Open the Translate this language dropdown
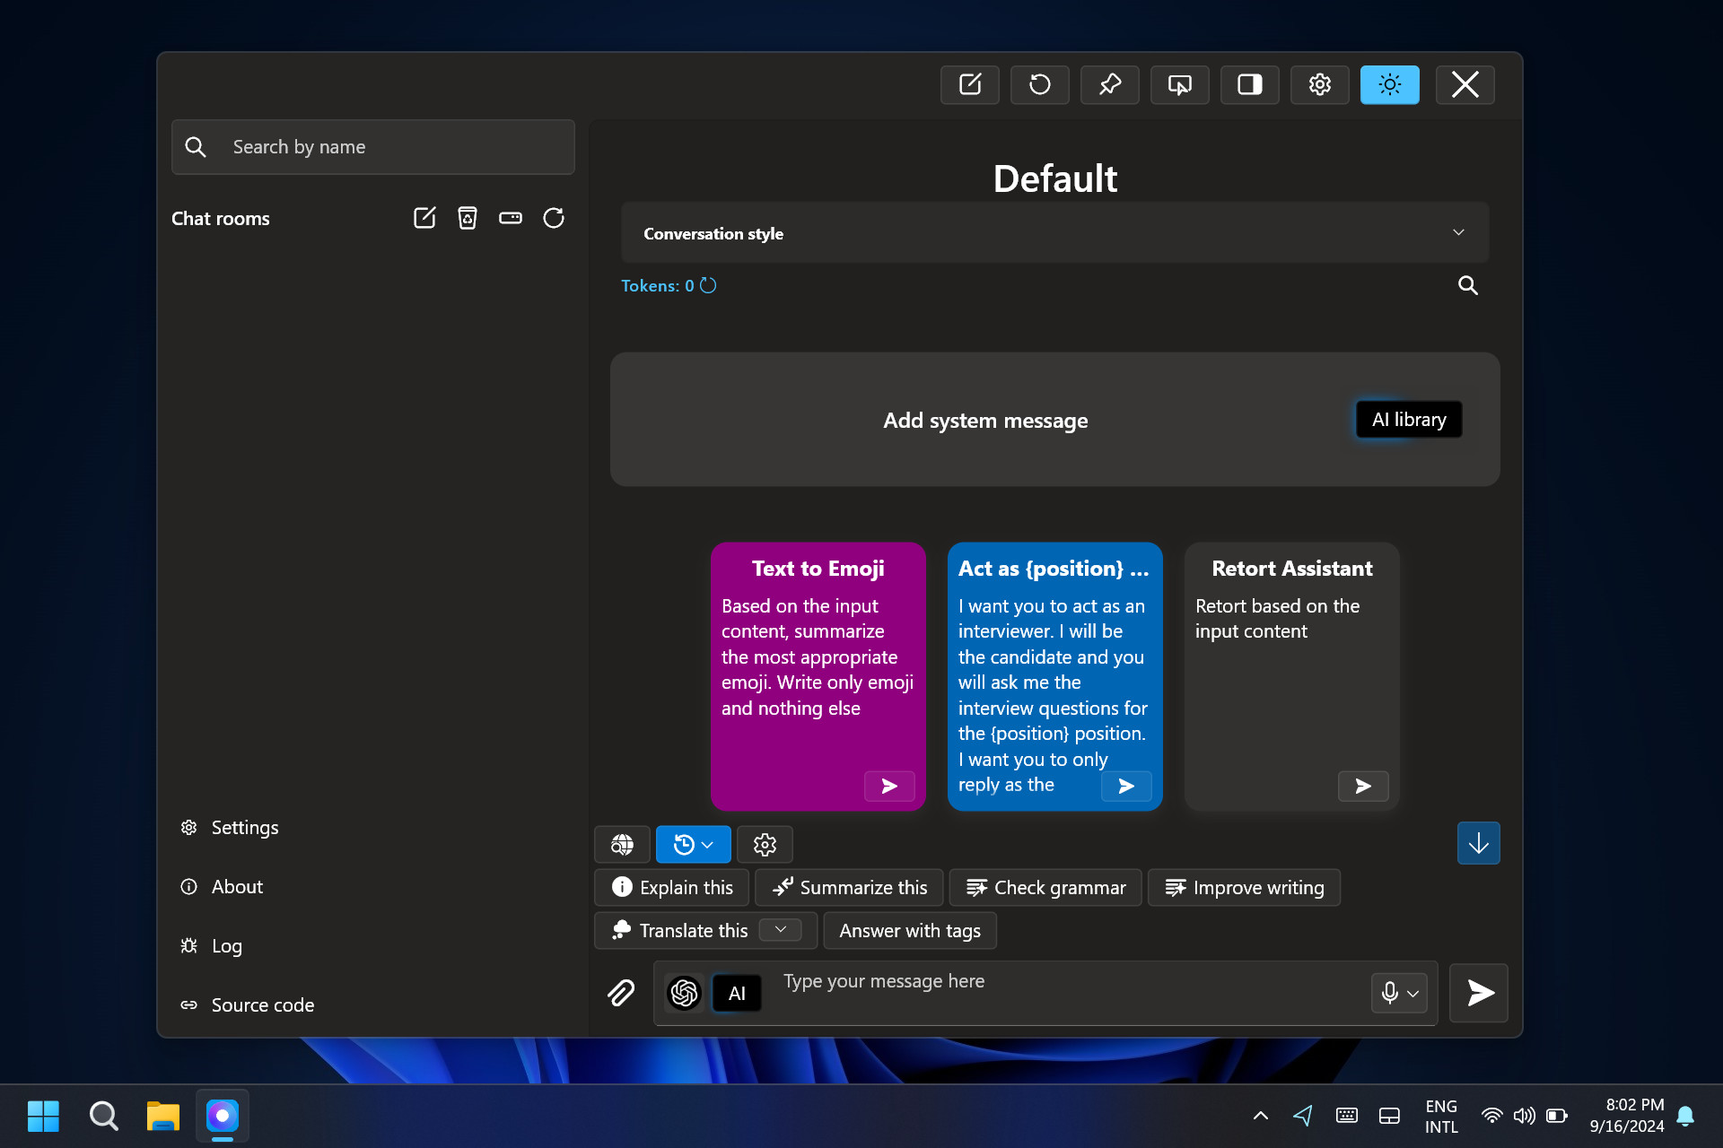Viewport: 1723px width, 1148px height. (780, 930)
